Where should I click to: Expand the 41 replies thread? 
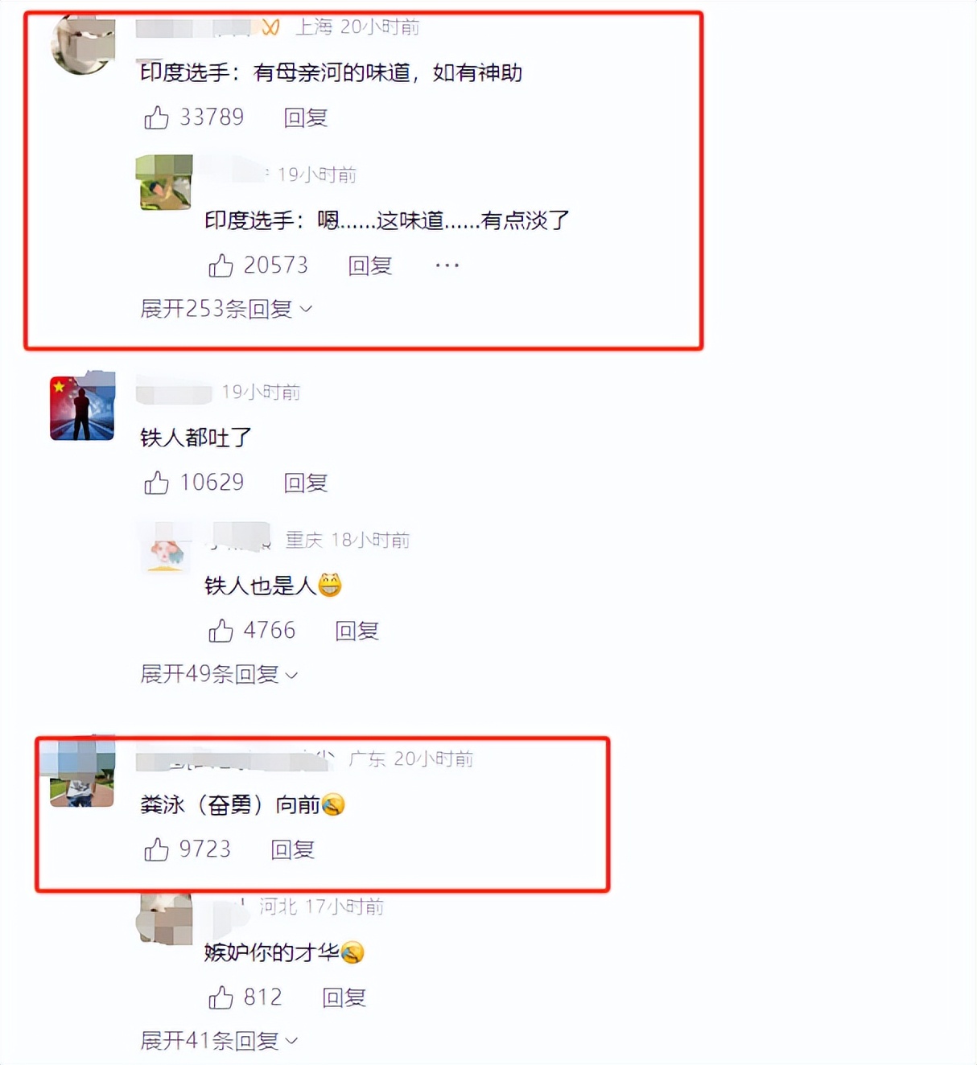coord(219,1041)
